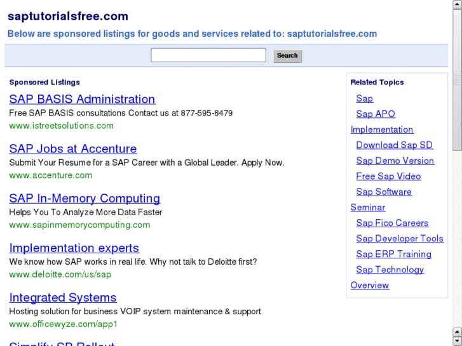
Task: Open the SAP BASIS Administration listing
Action: (82, 99)
